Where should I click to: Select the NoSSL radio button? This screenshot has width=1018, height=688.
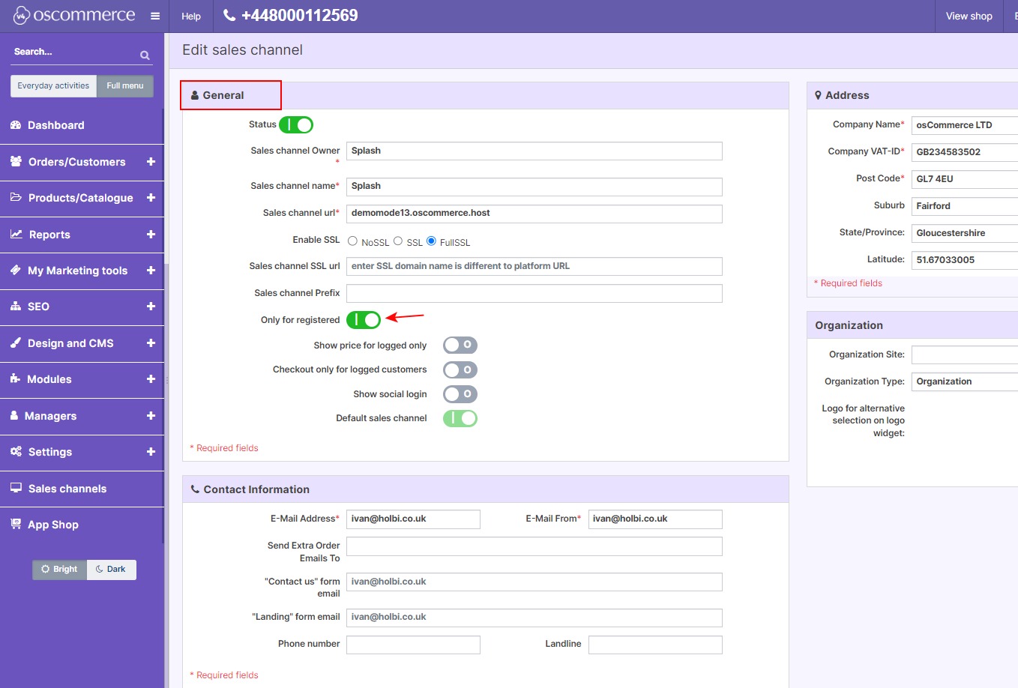(x=352, y=241)
